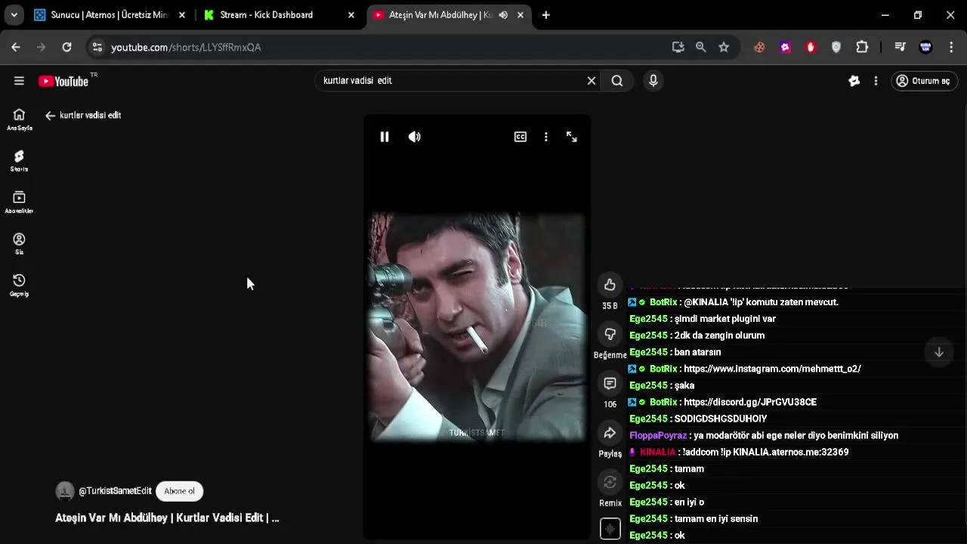Open the Siz profile sidebar item

click(20, 243)
